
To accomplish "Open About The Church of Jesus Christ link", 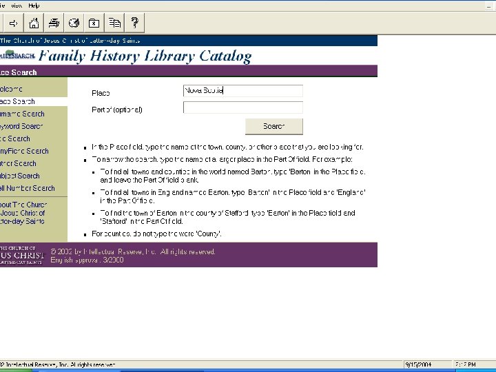I will point(23,213).
